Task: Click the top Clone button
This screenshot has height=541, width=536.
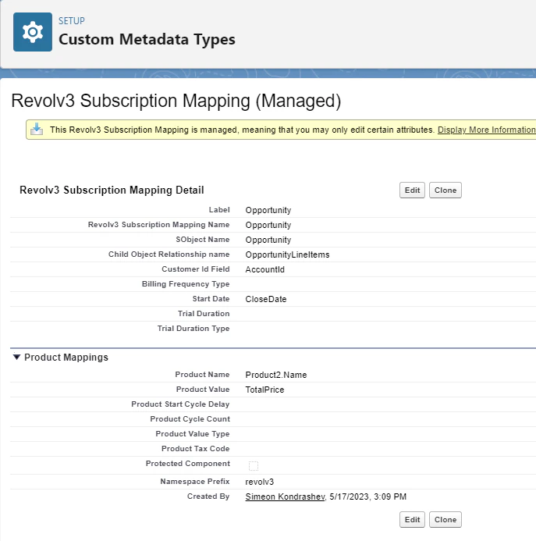Action: [445, 190]
